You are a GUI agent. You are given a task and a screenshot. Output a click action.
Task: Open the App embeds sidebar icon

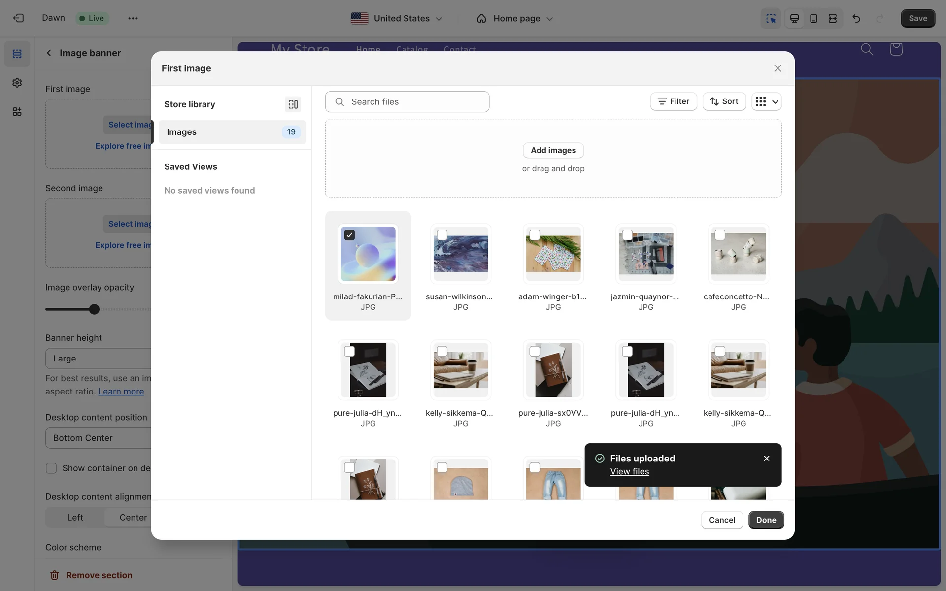(x=17, y=112)
